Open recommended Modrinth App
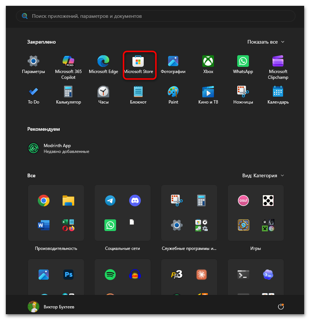The image size is (310, 320). pyautogui.click(x=59, y=148)
